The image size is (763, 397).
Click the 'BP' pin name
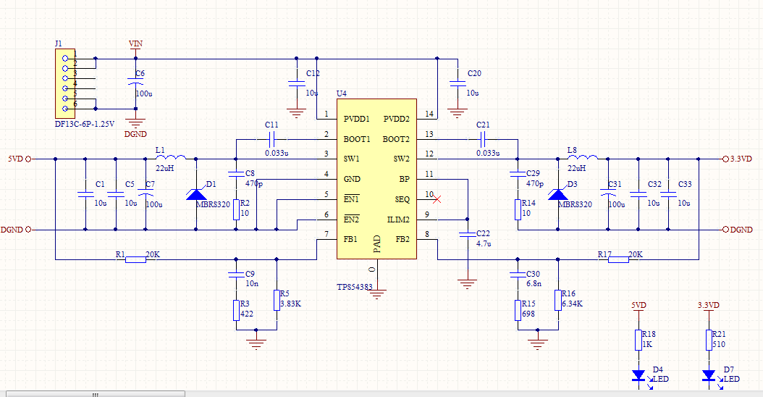click(x=405, y=179)
